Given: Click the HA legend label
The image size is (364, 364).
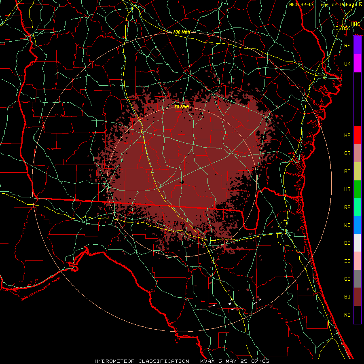Looking at the screenshot, I should 347,135.
